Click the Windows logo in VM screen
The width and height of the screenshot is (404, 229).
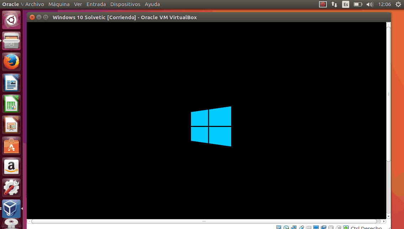point(211,126)
